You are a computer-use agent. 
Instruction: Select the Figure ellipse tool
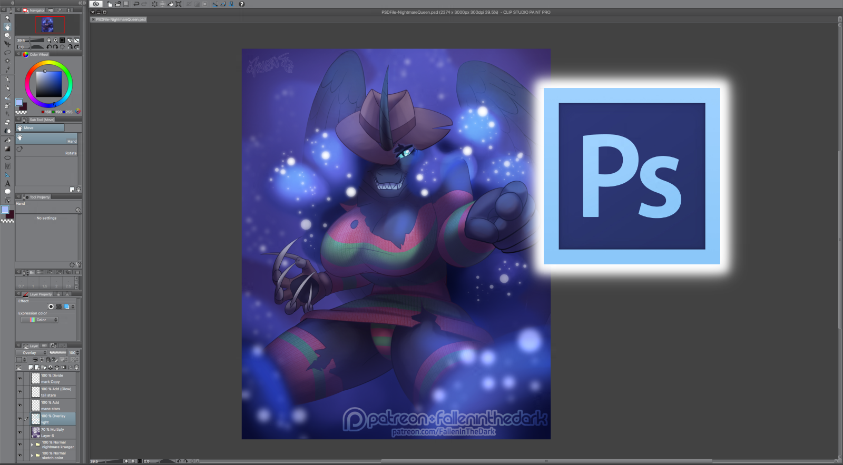coord(7,157)
